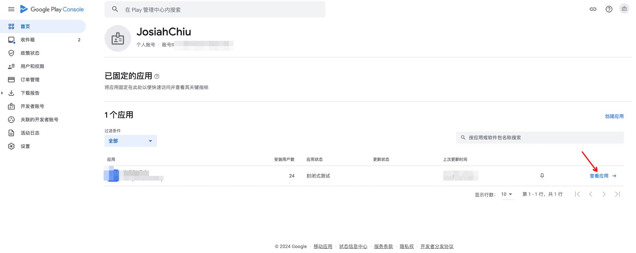Copy link with the chain icon
The width and height of the screenshot is (636, 253).
pos(593,9)
